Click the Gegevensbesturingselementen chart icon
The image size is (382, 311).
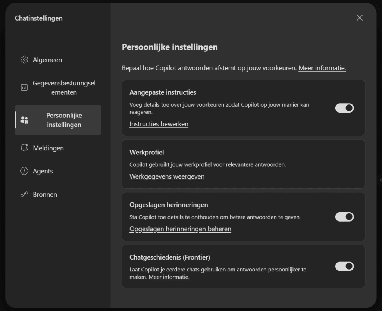click(x=24, y=87)
